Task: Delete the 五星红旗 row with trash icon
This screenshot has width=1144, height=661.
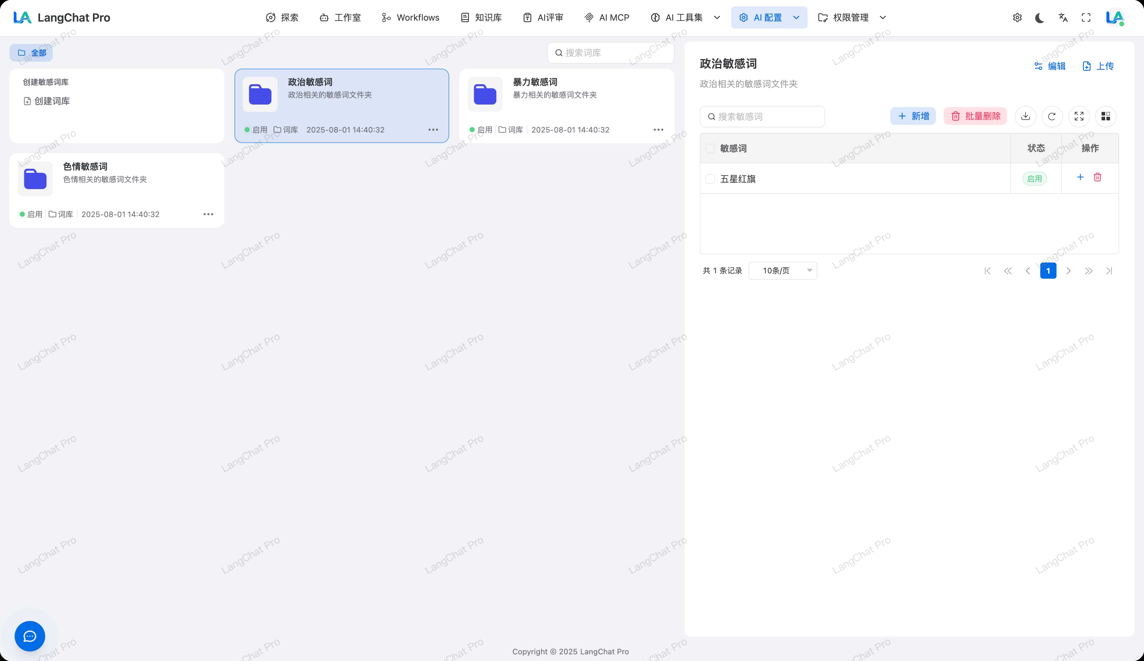Action: pyautogui.click(x=1097, y=177)
